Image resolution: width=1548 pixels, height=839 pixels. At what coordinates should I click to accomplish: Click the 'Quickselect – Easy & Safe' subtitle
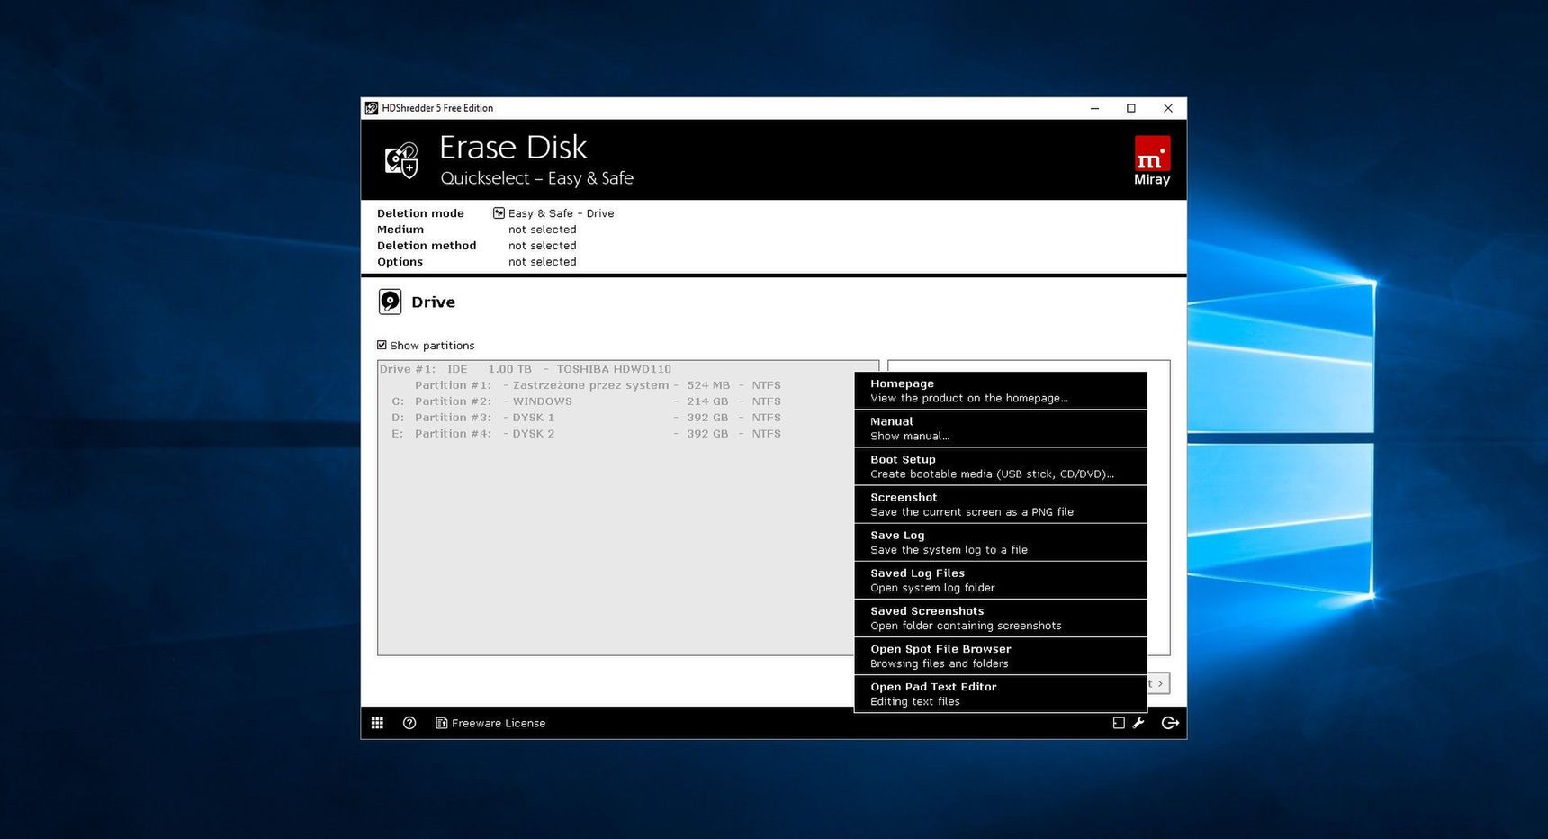tap(536, 178)
